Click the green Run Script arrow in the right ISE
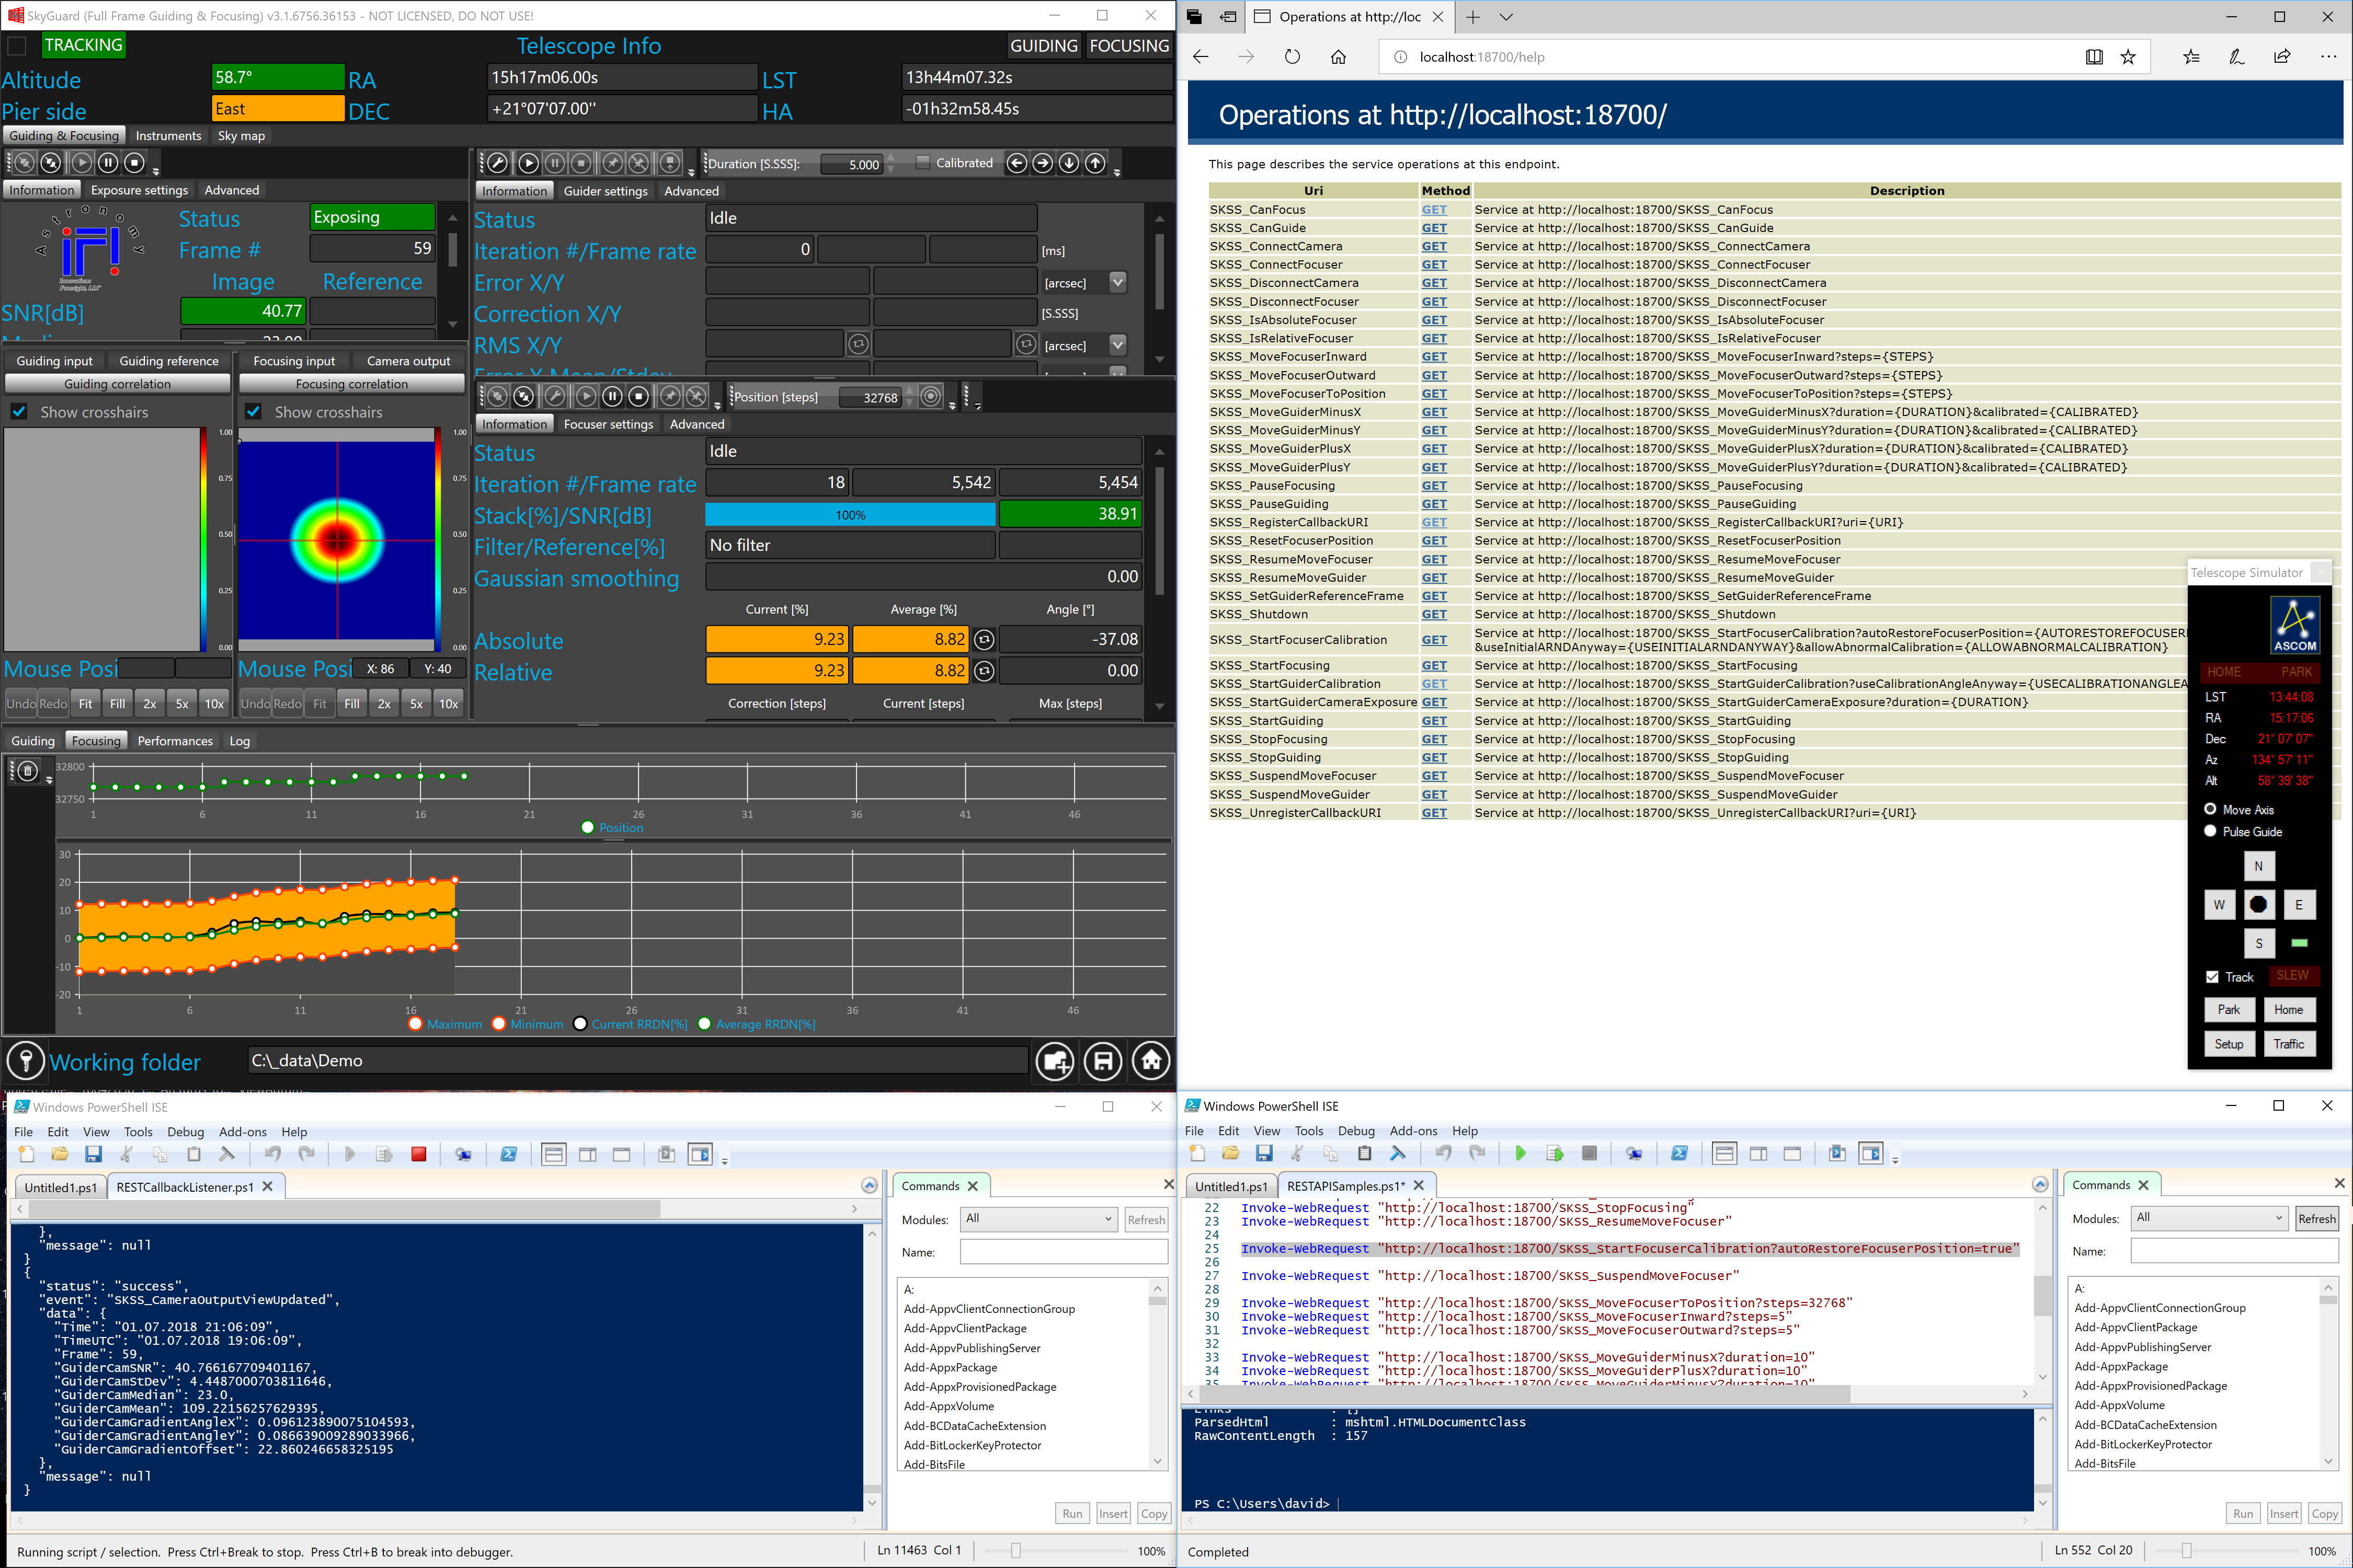This screenshot has height=1568, width=2353. coord(1520,1153)
